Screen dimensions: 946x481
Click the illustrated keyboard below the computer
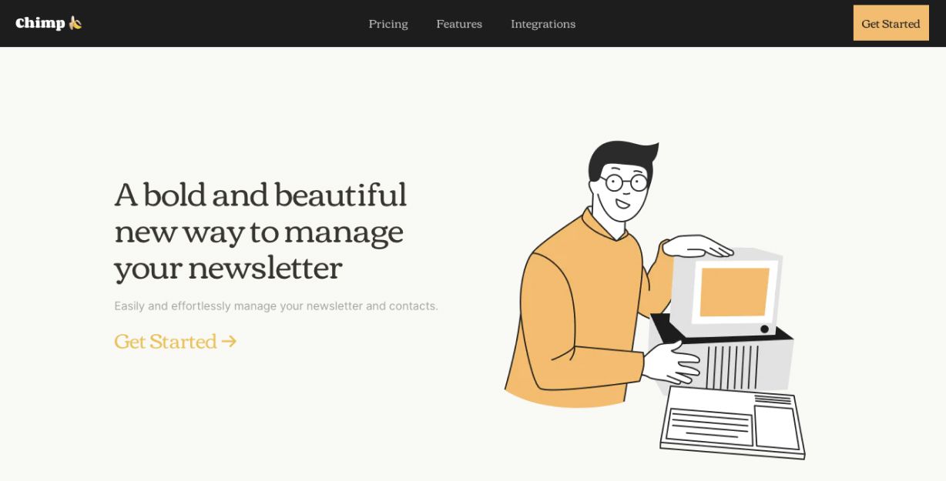tap(732, 422)
